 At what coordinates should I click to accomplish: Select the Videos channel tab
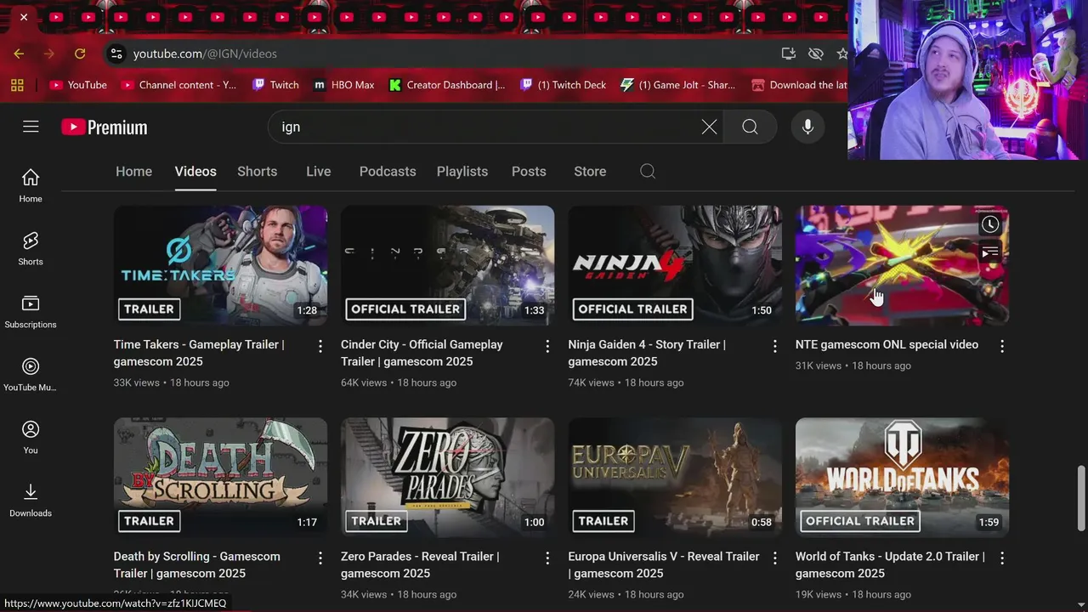click(x=195, y=171)
